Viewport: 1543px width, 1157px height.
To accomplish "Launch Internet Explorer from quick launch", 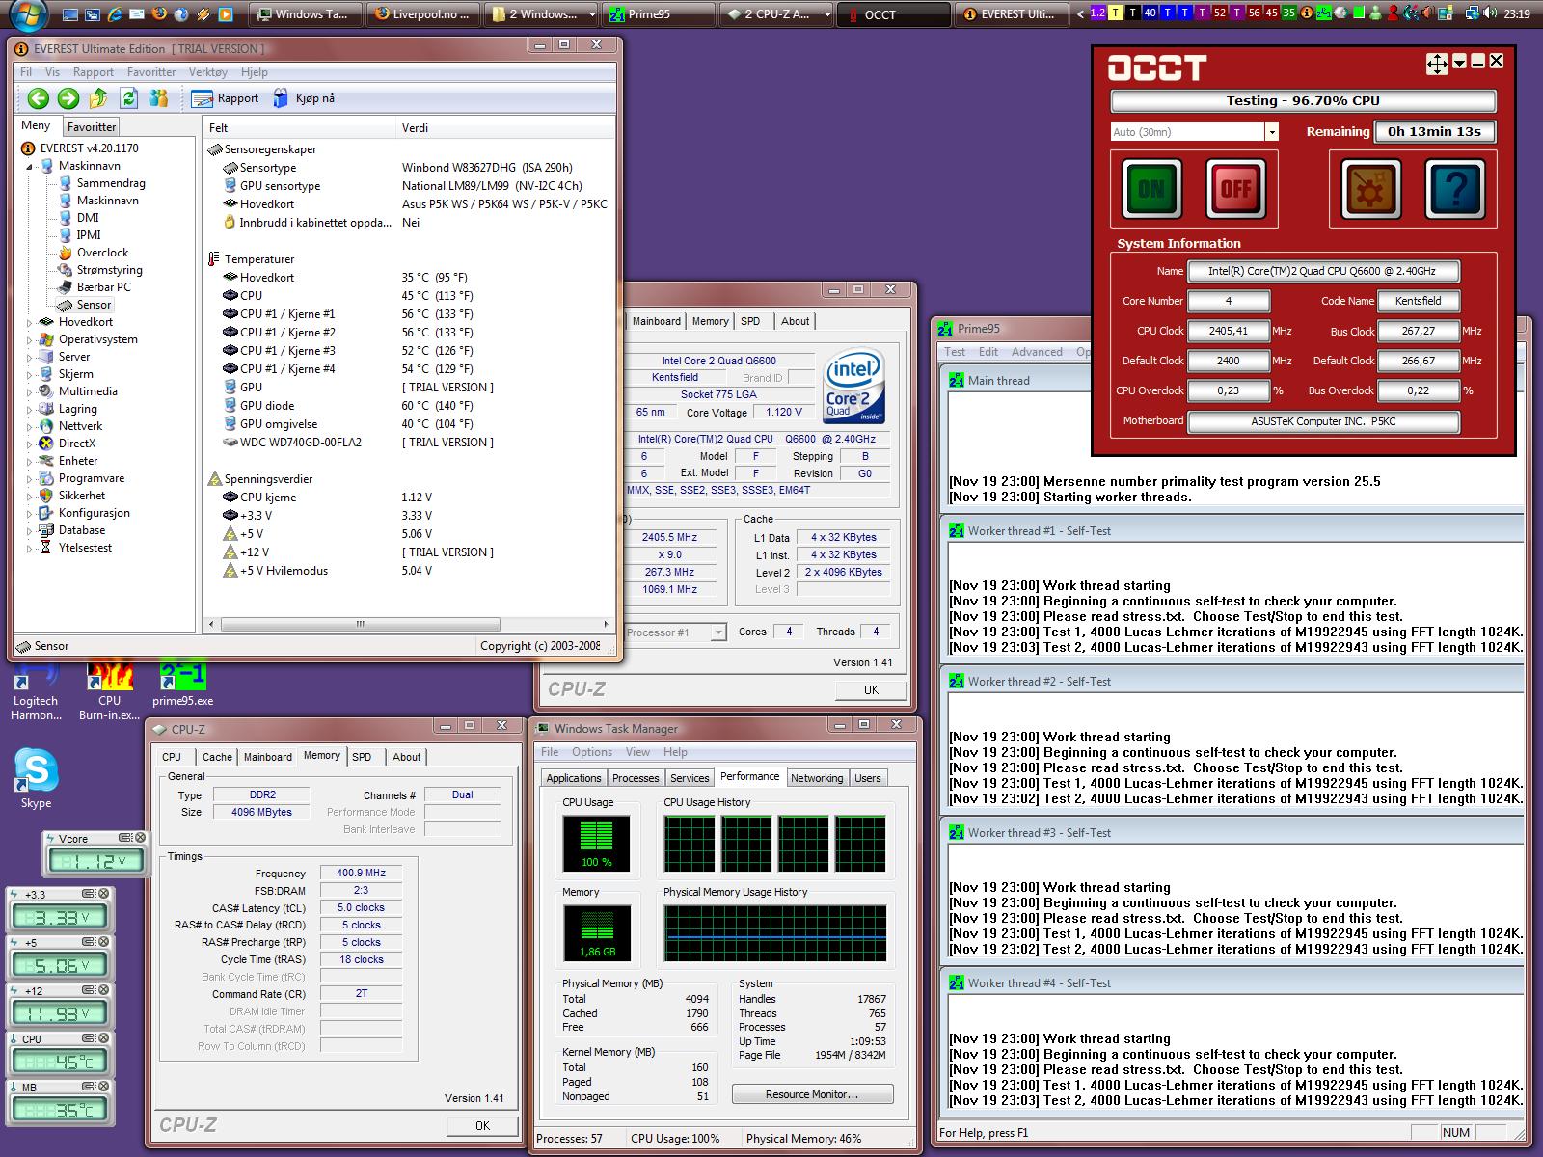I will click(x=115, y=14).
